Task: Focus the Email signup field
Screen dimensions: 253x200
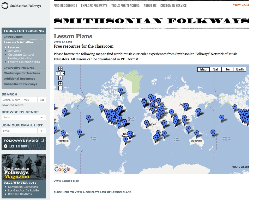Action: point(20,131)
